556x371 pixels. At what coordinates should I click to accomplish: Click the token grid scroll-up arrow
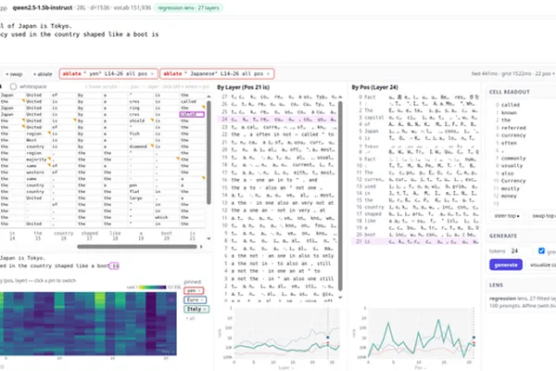[x=208, y=96]
